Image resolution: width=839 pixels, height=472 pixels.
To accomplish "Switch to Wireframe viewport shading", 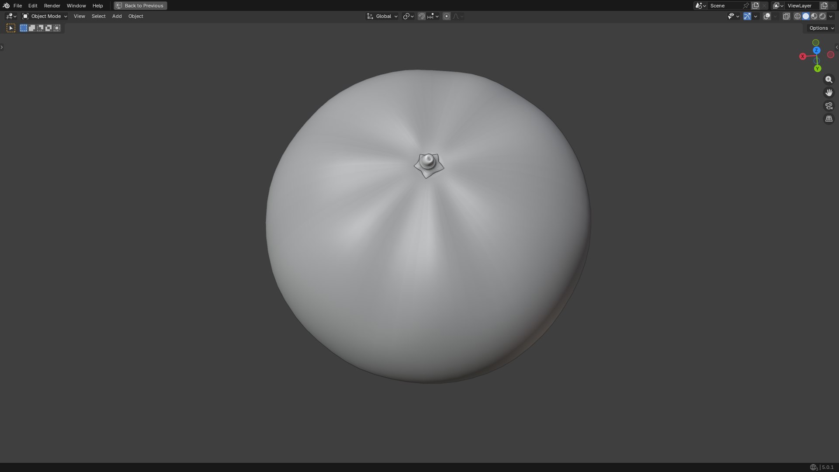I will tap(797, 16).
